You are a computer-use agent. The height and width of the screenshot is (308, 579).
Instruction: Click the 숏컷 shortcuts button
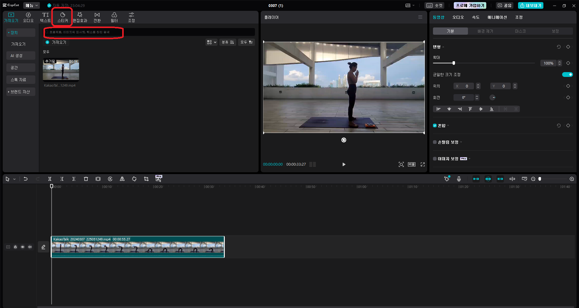point(434,5)
